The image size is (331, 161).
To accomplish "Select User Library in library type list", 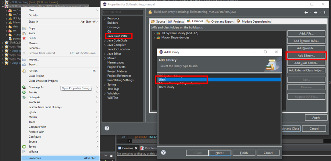I will point(219,87).
